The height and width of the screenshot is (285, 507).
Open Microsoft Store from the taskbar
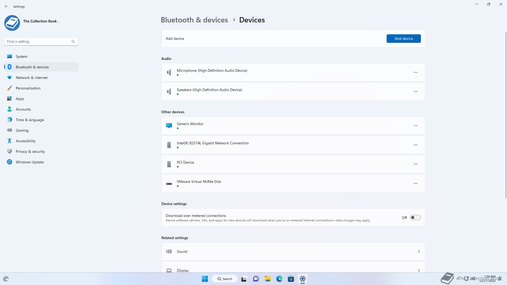pyautogui.click(x=291, y=279)
